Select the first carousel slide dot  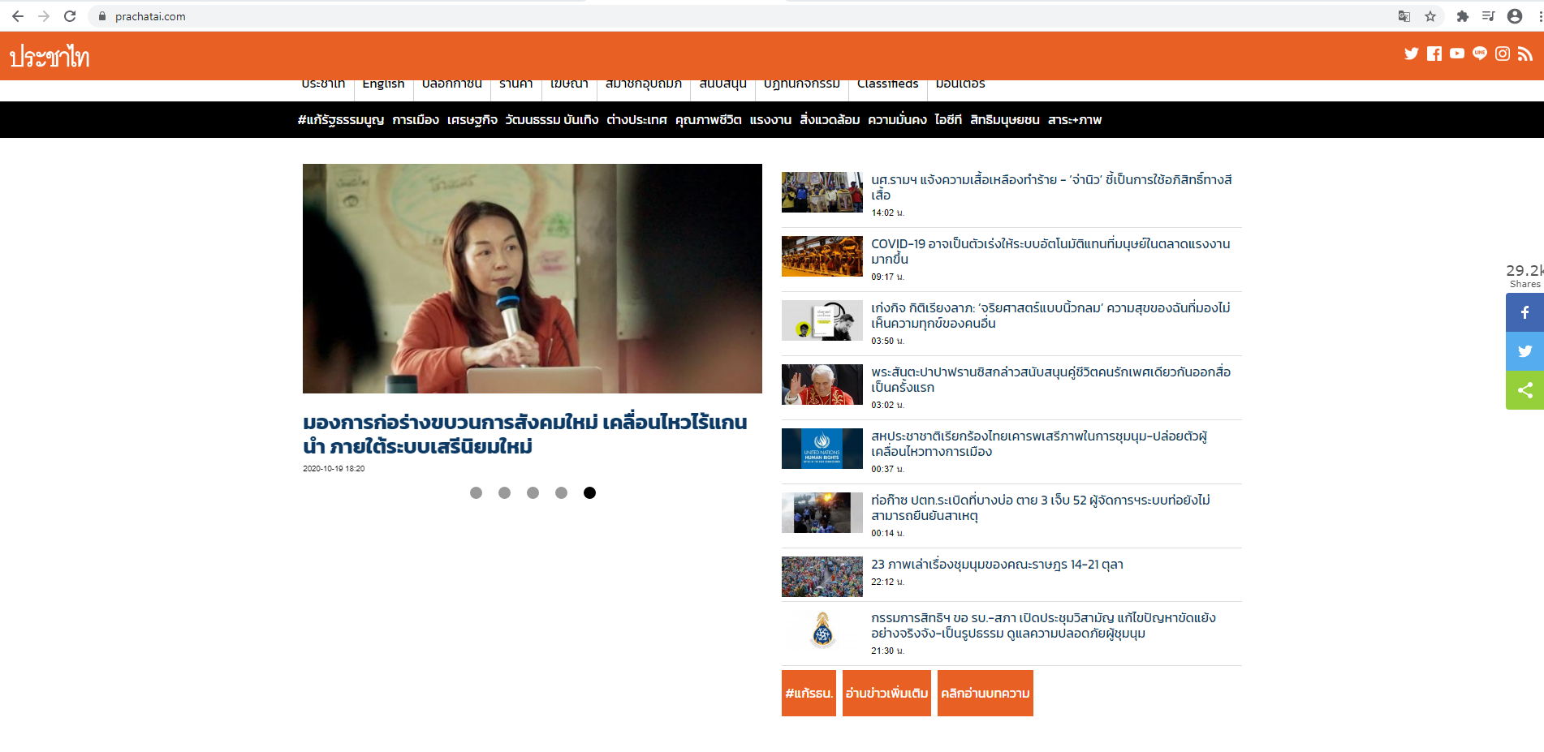[x=476, y=492]
